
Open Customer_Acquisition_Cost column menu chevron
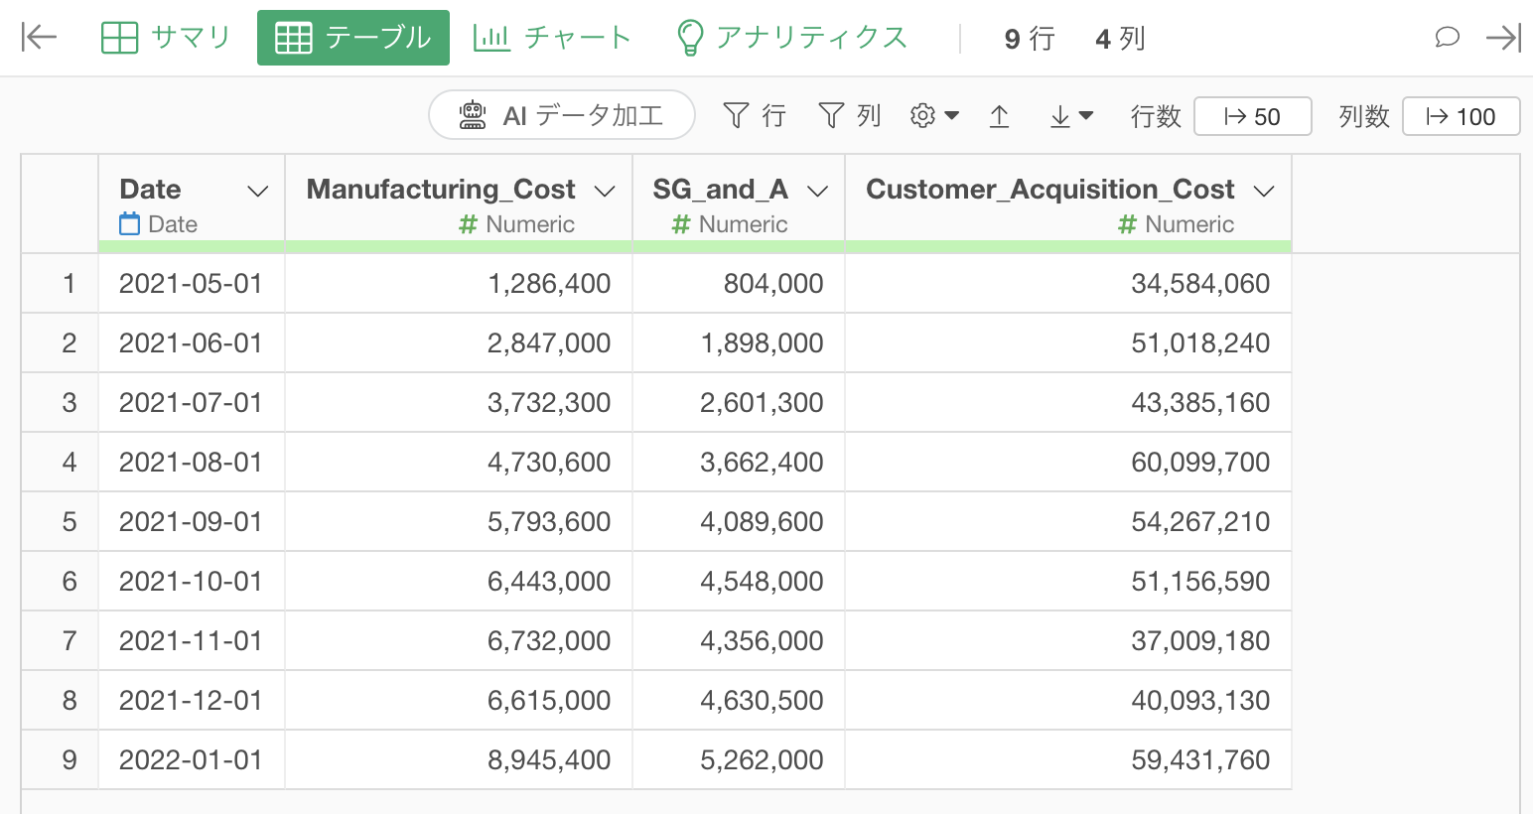coord(1264,191)
